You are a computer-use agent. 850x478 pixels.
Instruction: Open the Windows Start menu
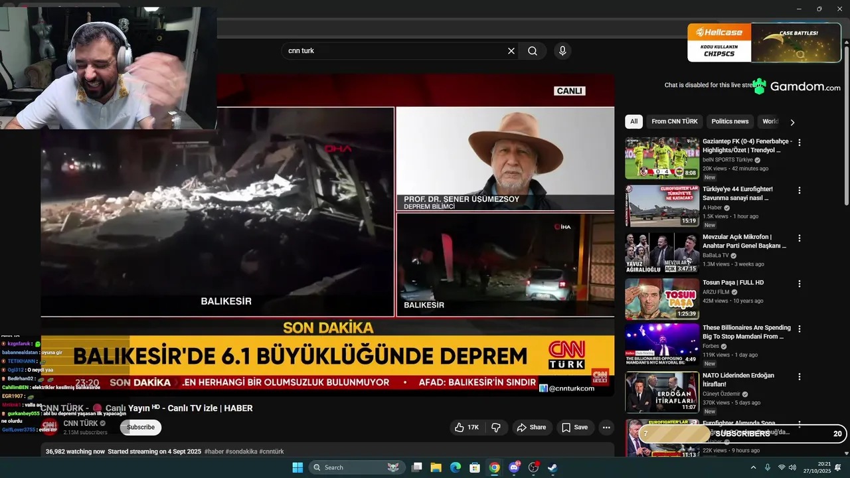[x=297, y=467]
